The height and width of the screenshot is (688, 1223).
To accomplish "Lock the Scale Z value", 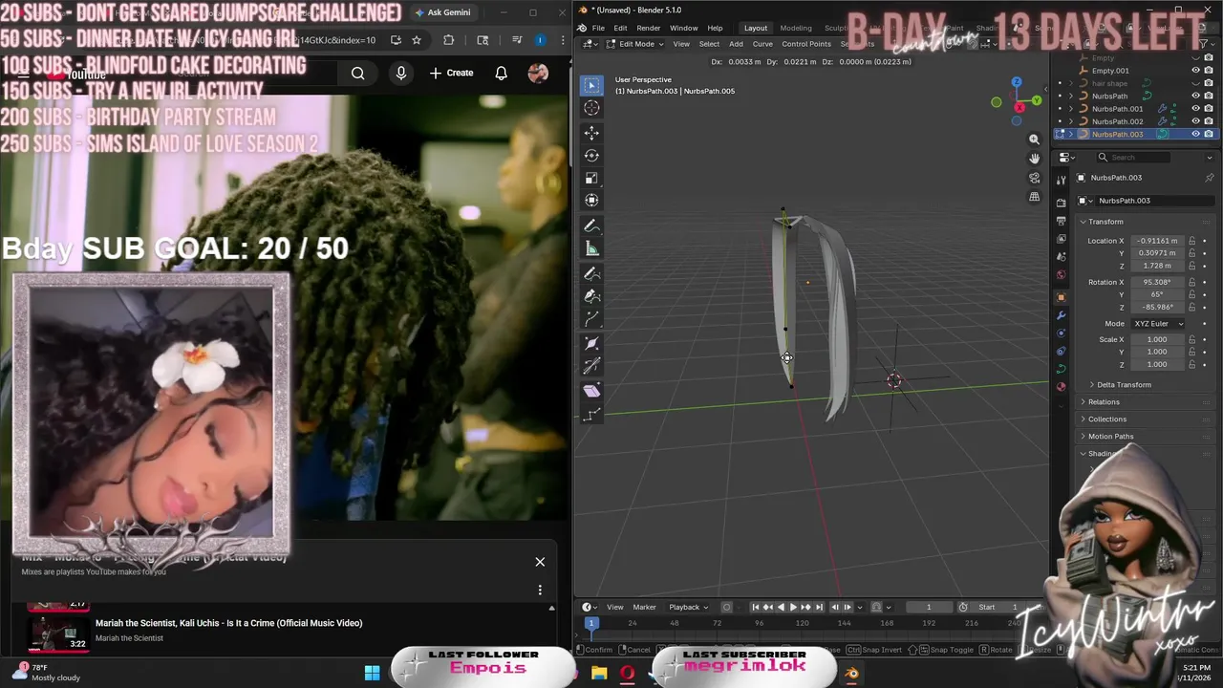I will (1191, 364).
